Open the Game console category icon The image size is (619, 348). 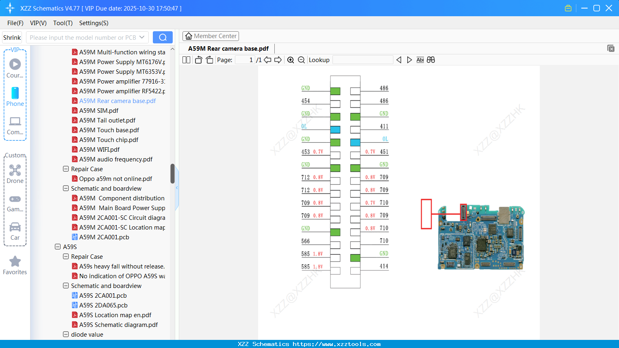click(x=15, y=203)
